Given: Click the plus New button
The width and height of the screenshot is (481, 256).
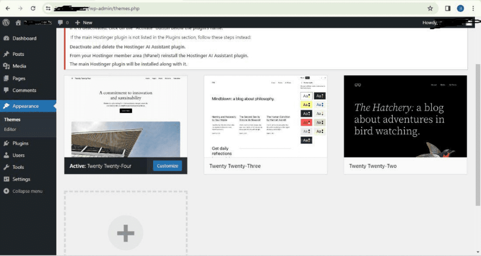Looking at the screenshot, I should (84, 23).
